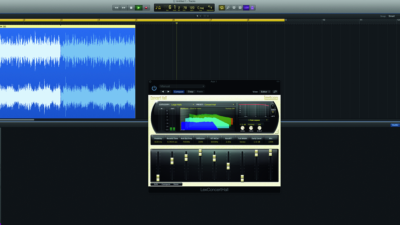Toggle the Tooltips Off label
Viewport: 400px width, 225px height.
(x=230, y=109)
